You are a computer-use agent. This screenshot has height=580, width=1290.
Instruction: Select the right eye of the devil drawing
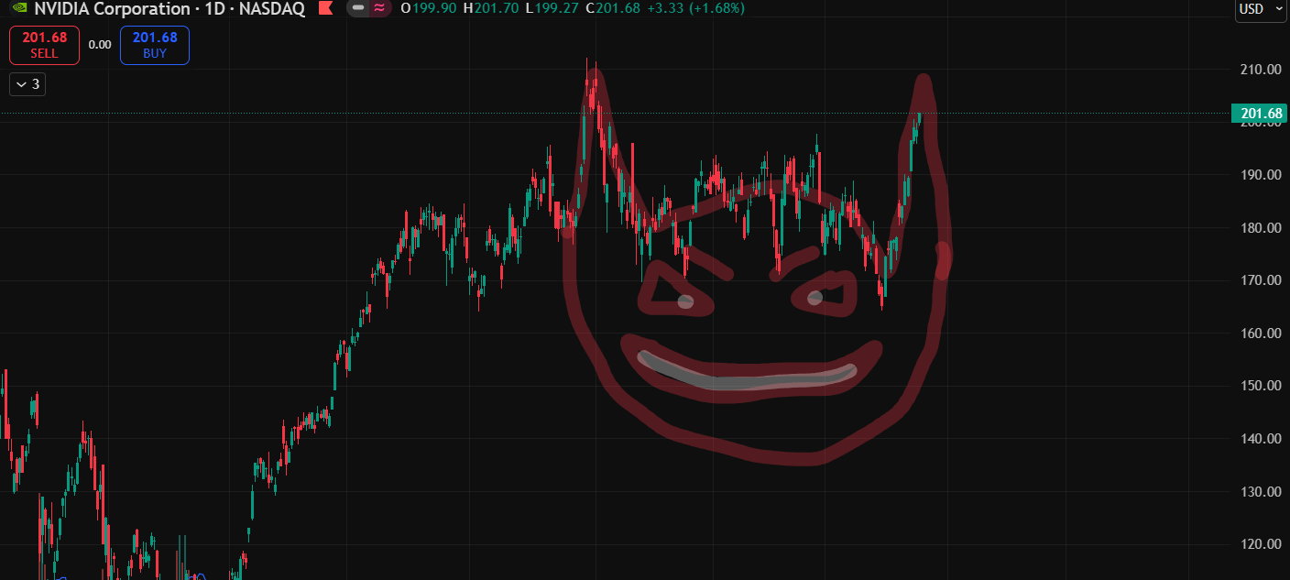(825, 293)
